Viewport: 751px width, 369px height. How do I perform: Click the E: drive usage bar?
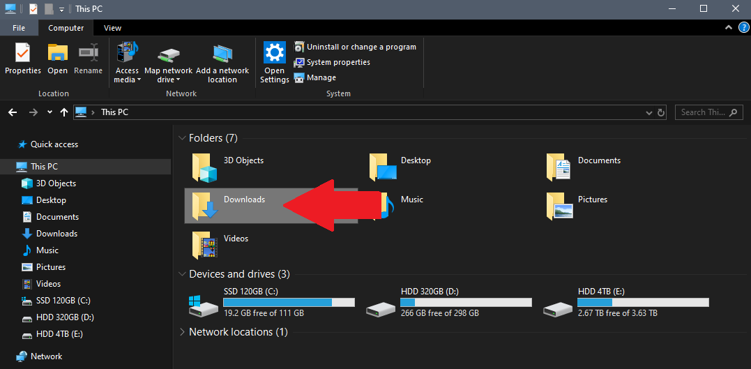[643, 303]
